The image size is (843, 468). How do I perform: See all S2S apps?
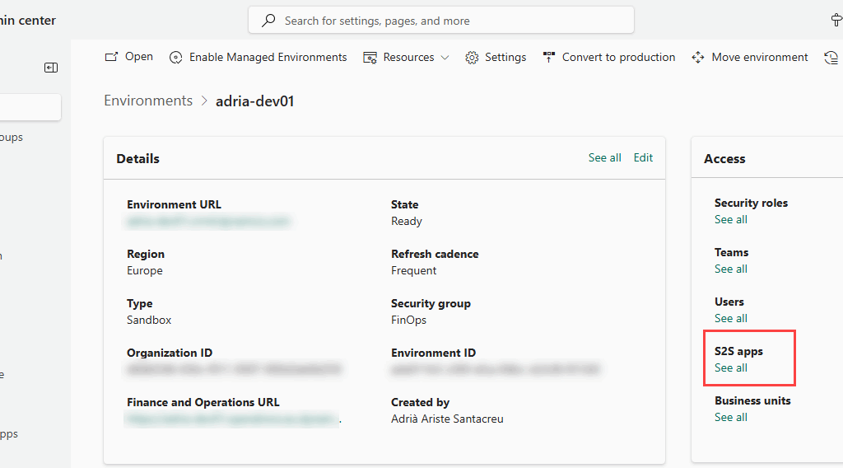731,368
